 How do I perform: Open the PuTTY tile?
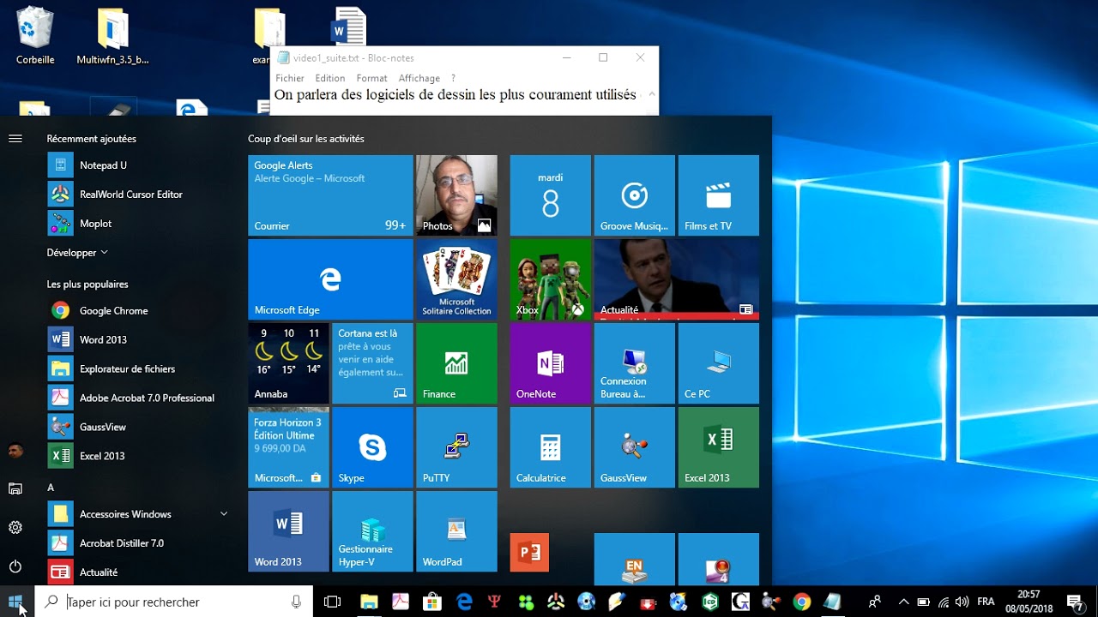(x=456, y=447)
